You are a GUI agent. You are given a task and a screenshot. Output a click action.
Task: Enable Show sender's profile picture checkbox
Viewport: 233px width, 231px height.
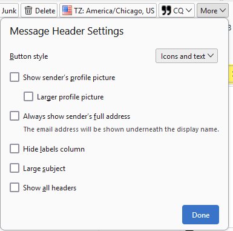coord(15,78)
